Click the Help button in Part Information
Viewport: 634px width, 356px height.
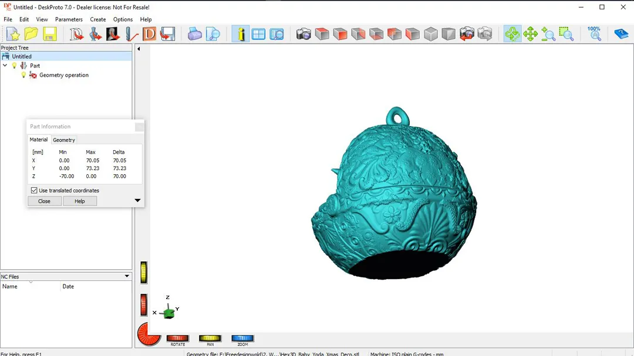tap(80, 201)
